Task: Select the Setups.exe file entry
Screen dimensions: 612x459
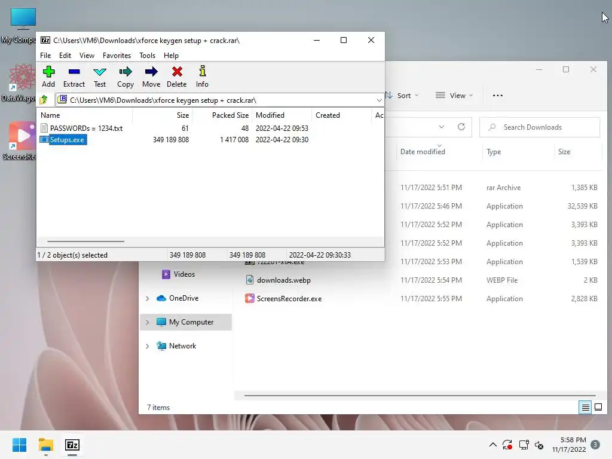Action: 63,140
